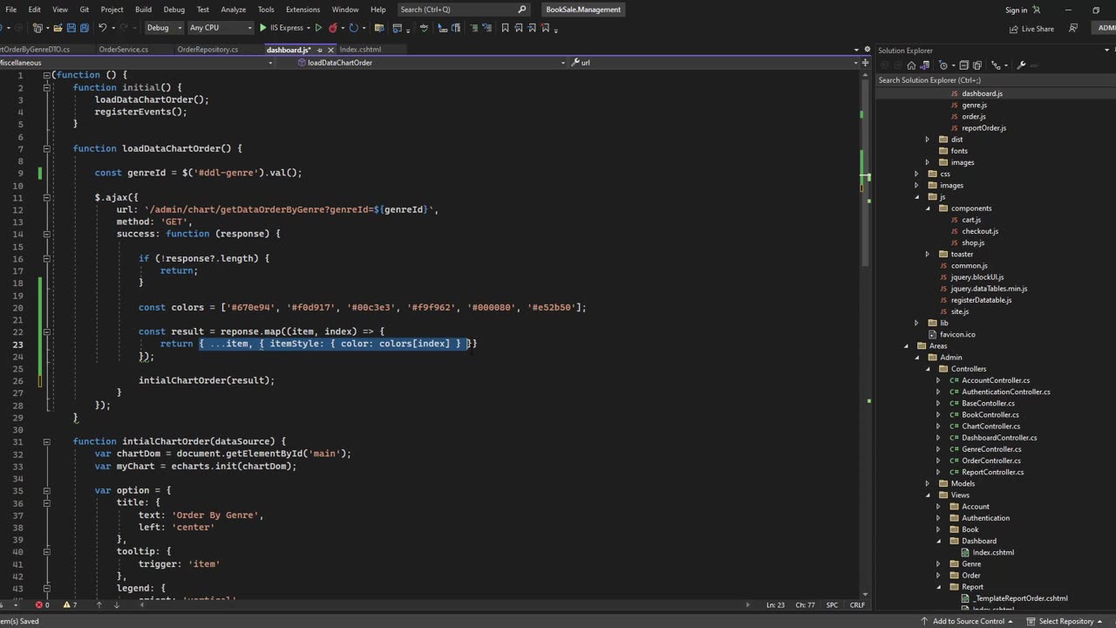Click the New Project icon in toolbar
The height and width of the screenshot is (628, 1116).
[x=37, y=28]
